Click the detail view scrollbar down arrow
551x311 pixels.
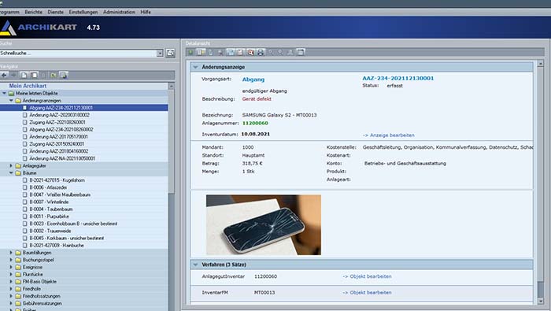(x=541, y=302)
